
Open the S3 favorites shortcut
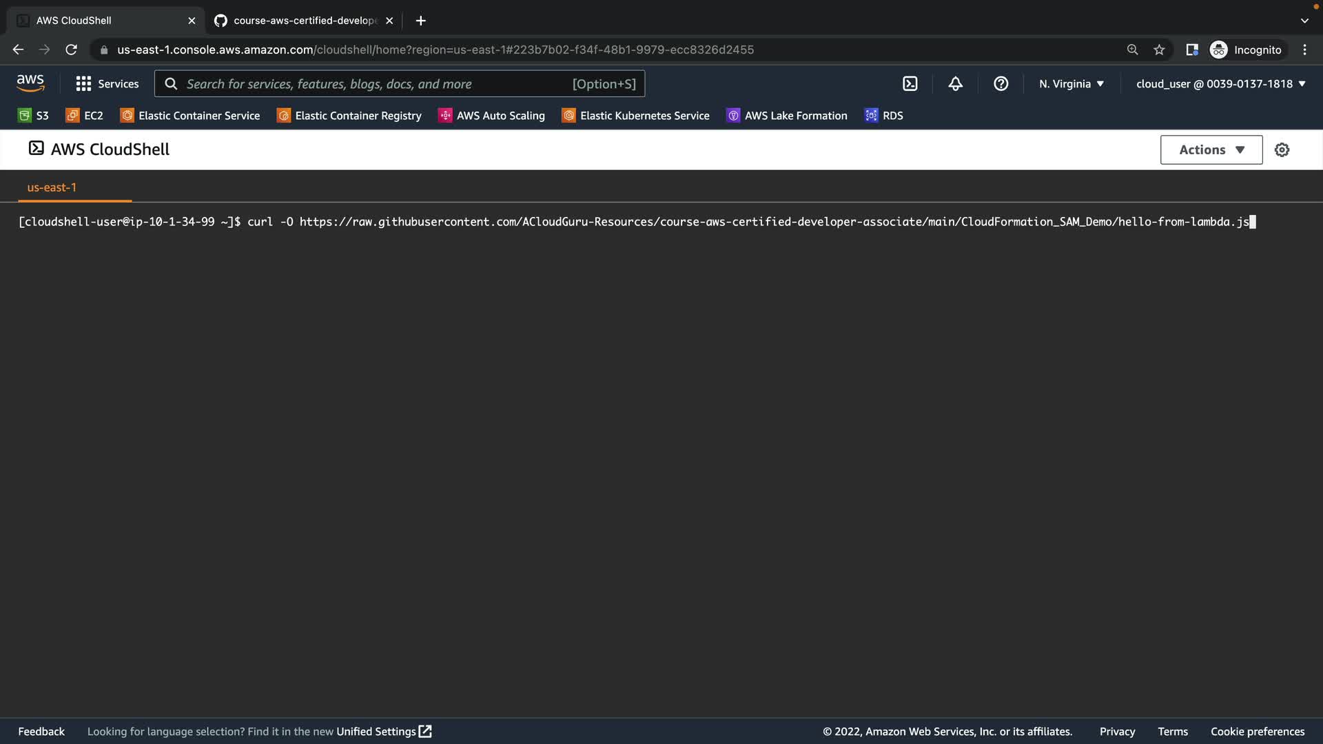(x=33, y=116)
